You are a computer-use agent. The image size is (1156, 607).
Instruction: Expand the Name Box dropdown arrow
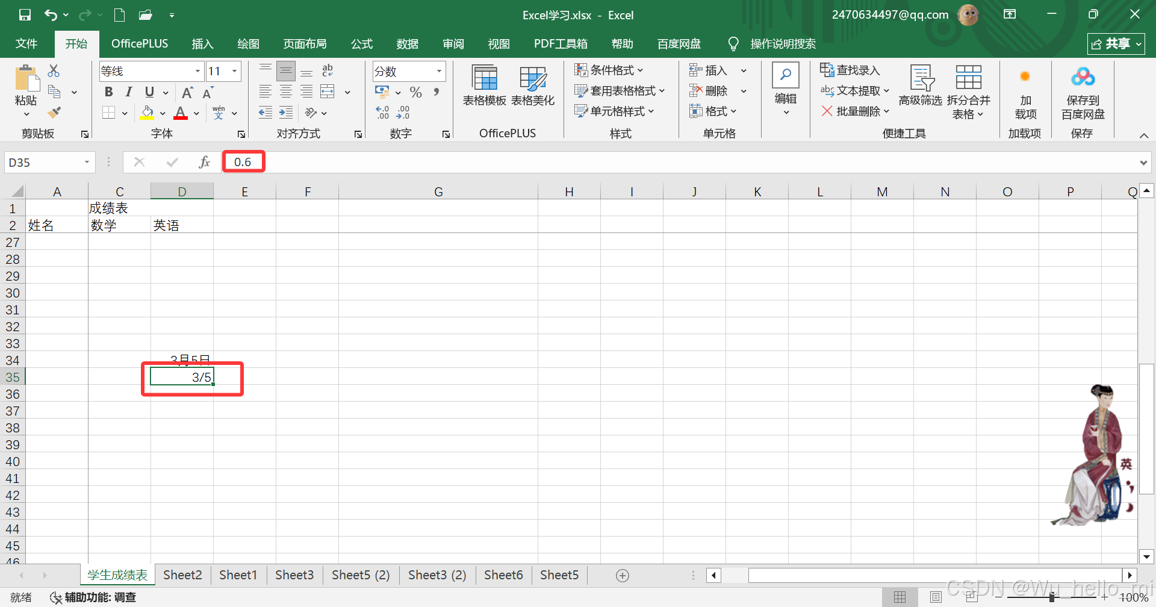[87, 162]
